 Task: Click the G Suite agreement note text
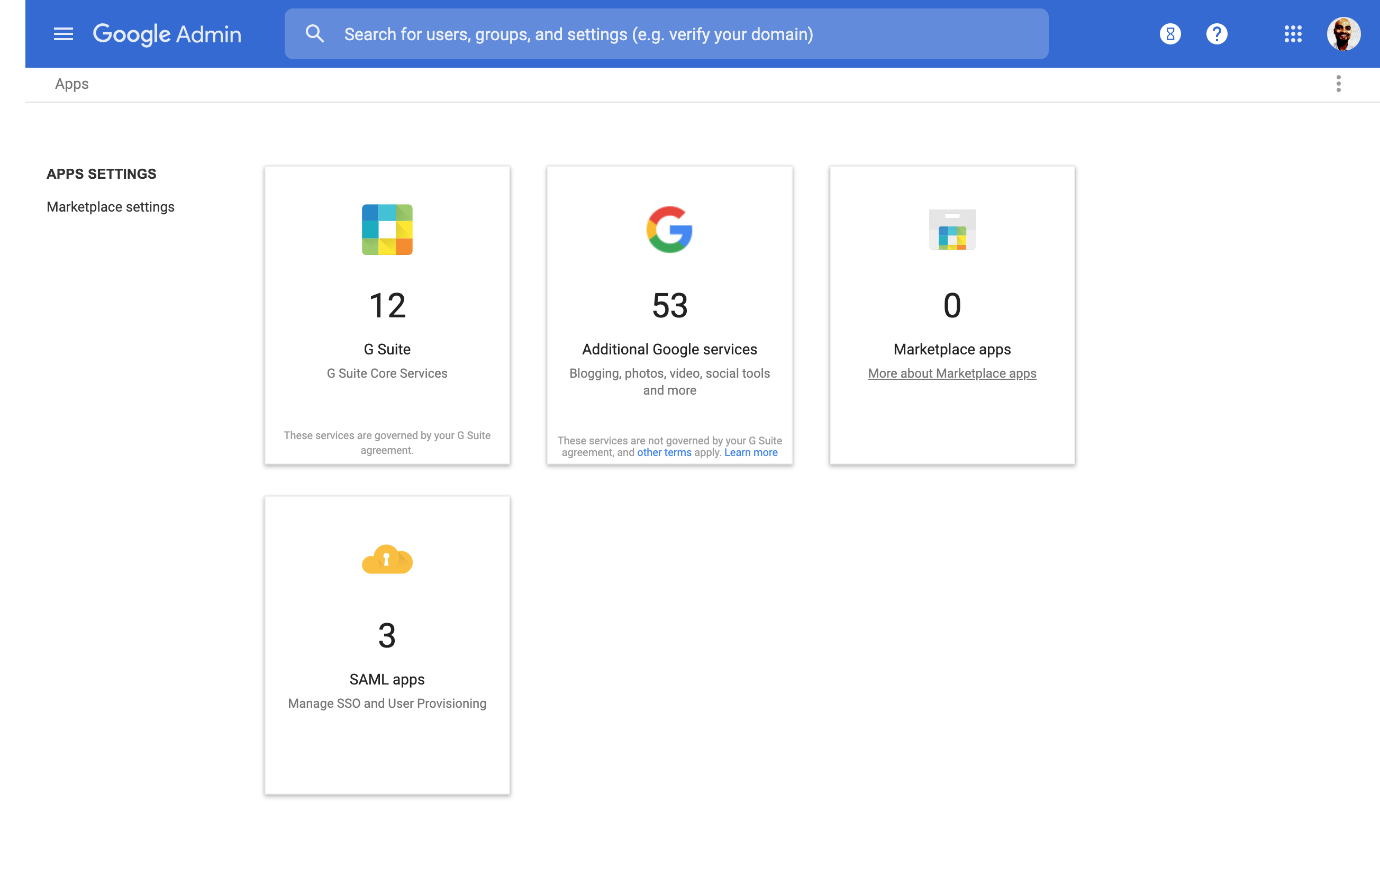click(x=387, y=442)
